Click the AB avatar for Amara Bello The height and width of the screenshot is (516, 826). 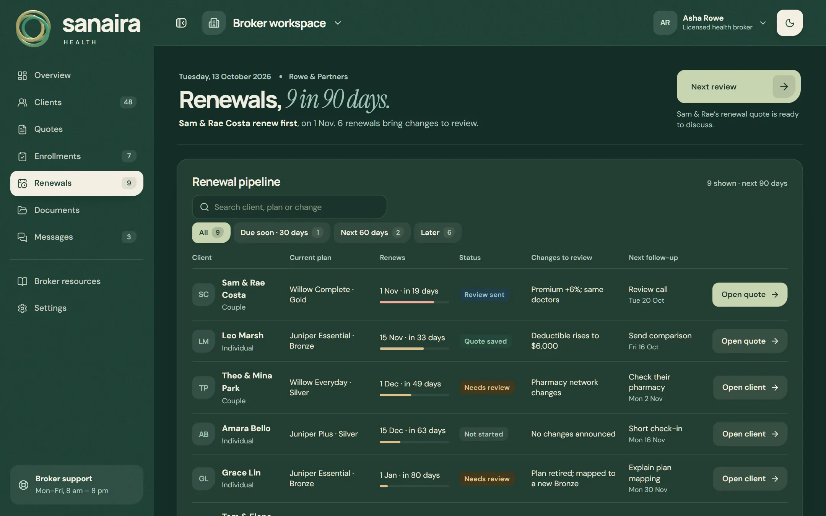pos(203,434)
